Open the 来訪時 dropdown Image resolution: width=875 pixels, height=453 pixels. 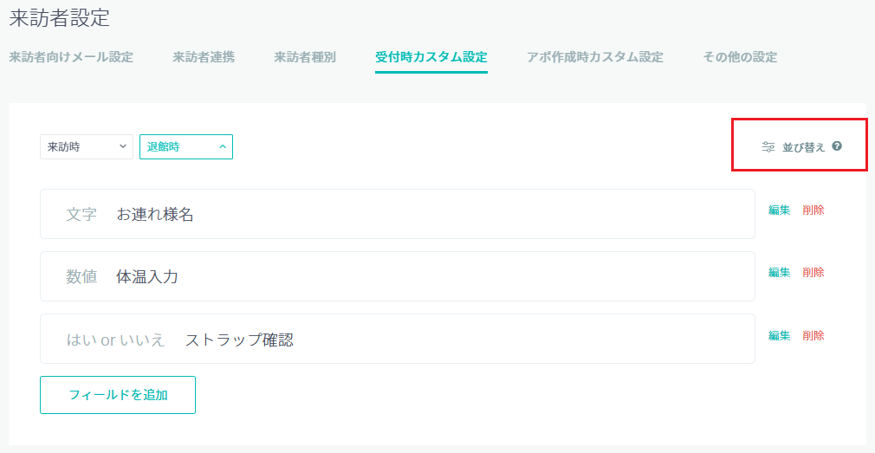click(87, 146)
